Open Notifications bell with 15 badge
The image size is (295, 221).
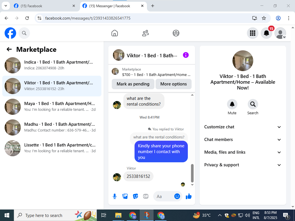click(266, 33)
